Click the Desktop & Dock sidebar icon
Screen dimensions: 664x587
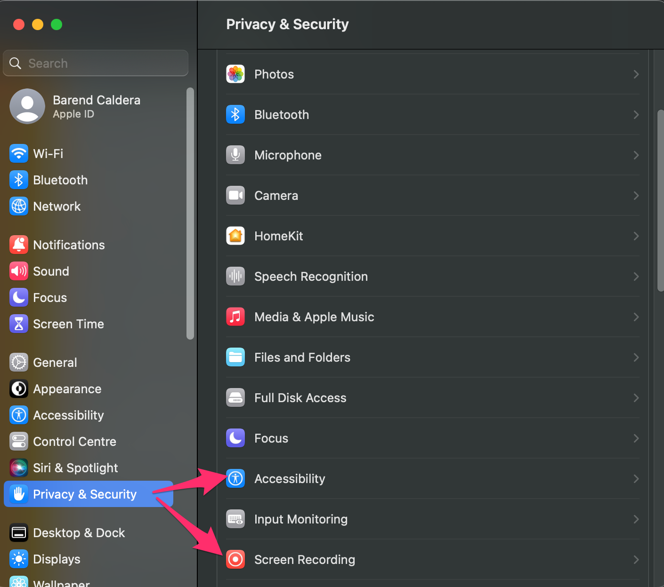tap(19, 533)
